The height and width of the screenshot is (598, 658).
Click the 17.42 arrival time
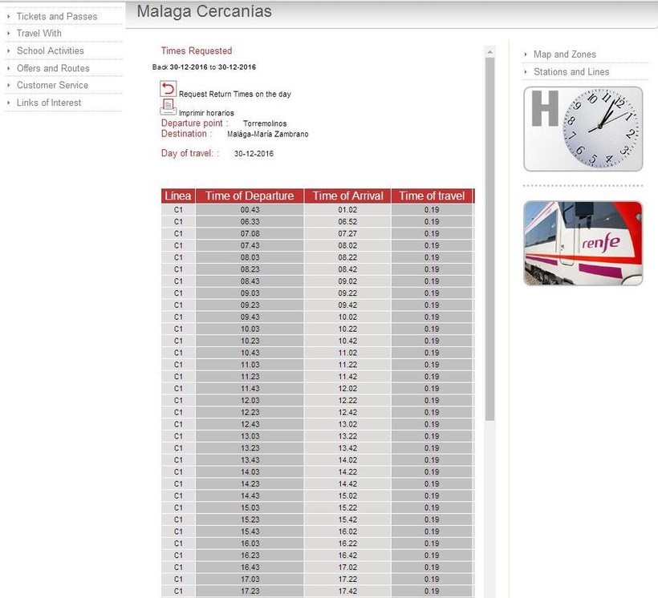[348, 591]
